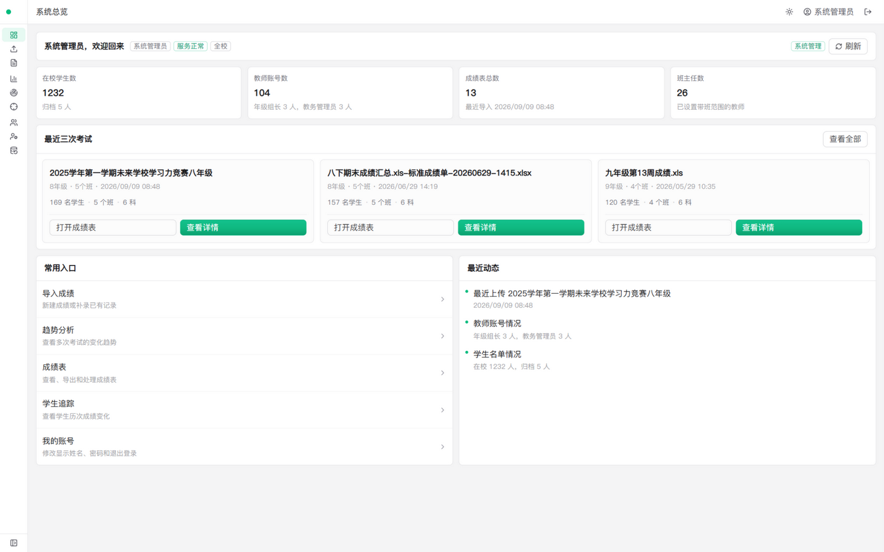This screenshot has height=552, width=884.
Task: Click the 最近导入 2026/09/09 08:48 text
Action: [510, 107]
